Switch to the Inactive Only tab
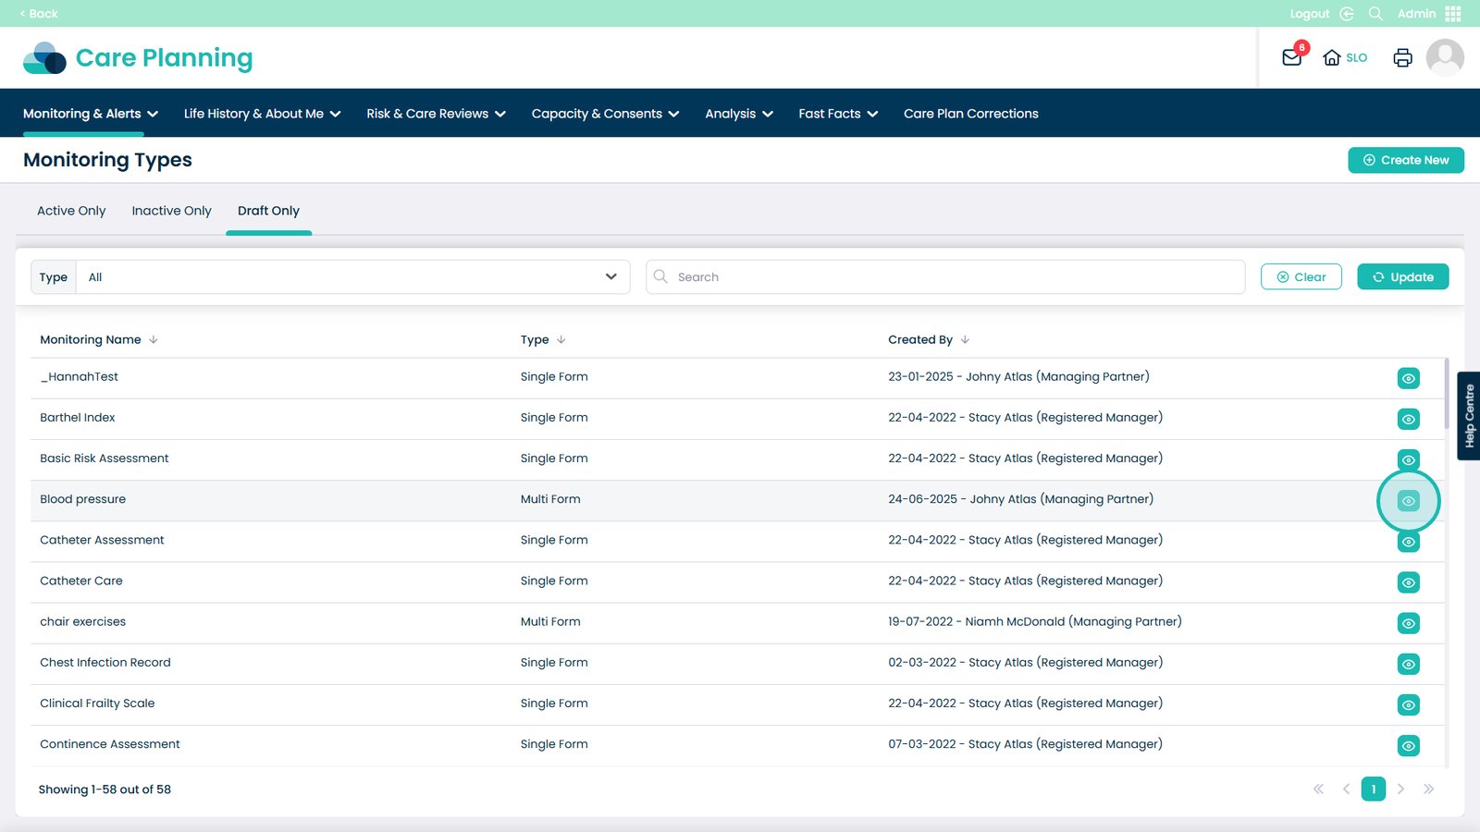The width and height of the screenshot is (1480, 832). pyautogui.click(x=172, y=211)
